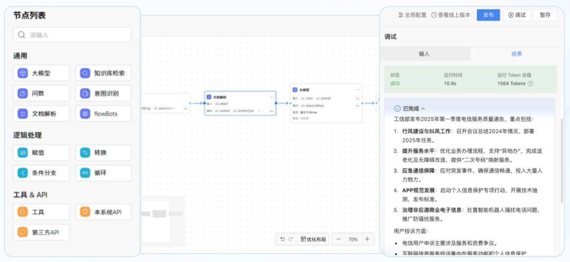
Task: Click the 暂存 save draft button
Action: pyautogui.click(x=545, y=15)
